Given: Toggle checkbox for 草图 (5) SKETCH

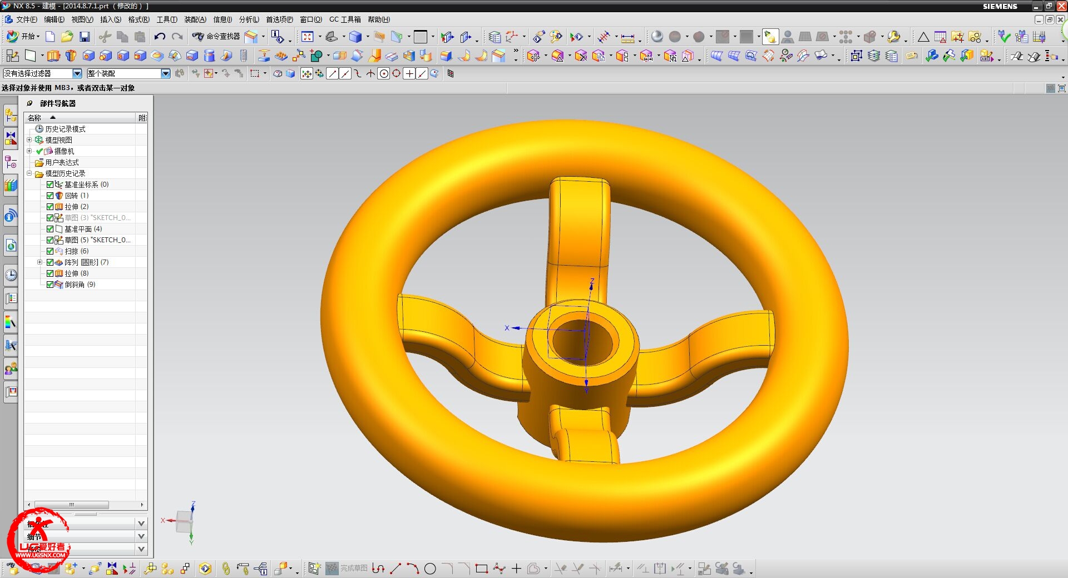Looking at the screenshot, I should coord(50,240).
